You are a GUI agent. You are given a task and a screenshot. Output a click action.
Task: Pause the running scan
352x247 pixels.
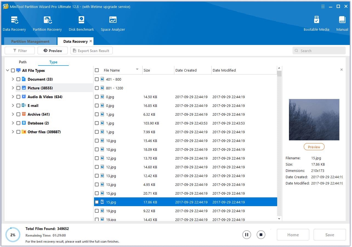tap(246, 235)
